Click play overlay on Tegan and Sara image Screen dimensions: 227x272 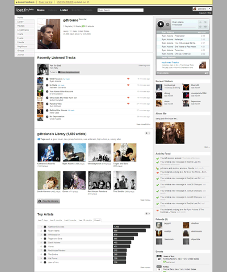tap(133, 159)
